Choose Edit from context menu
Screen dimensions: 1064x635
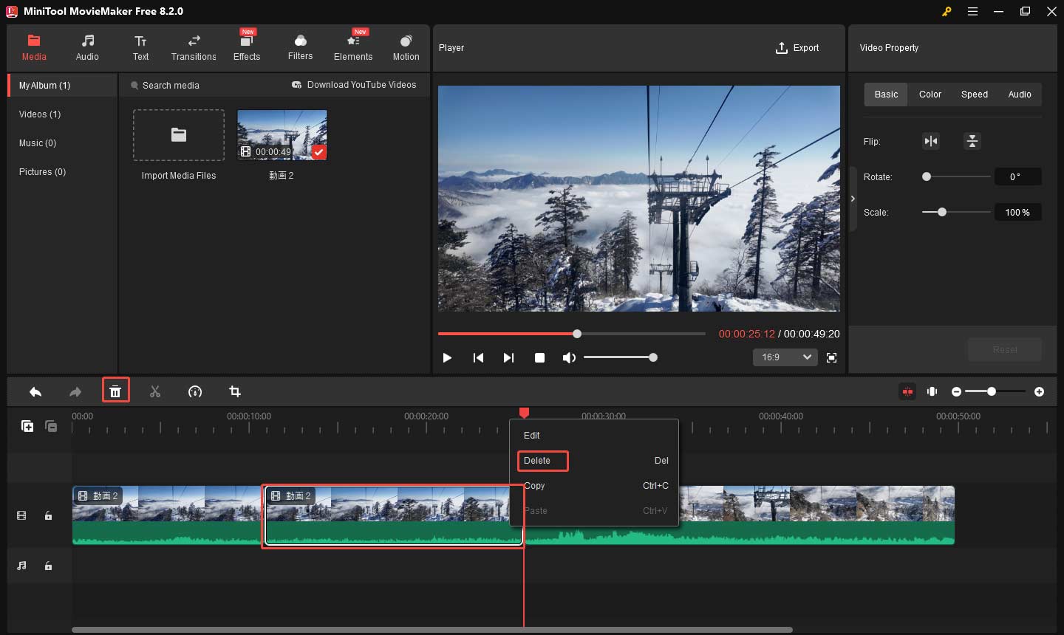click(x=594, y=436)
